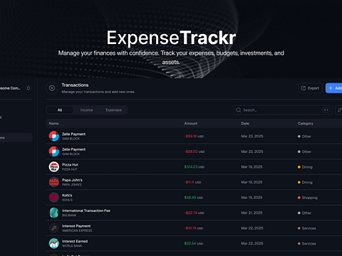This screenshot has width=342, height=256.
Task: Click Other category of International Fee row
Action: click(304, 213)
